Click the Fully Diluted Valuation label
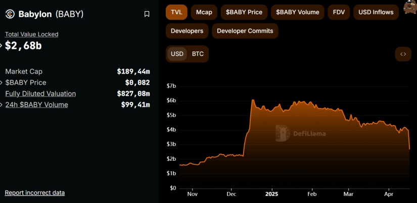417x203 pixels. point(40,94)
